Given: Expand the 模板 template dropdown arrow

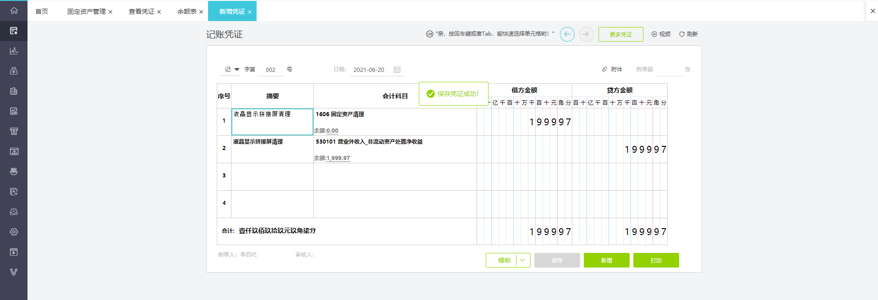Looking at the screenshot, I should pyautogui.click(x=522, y=260).
